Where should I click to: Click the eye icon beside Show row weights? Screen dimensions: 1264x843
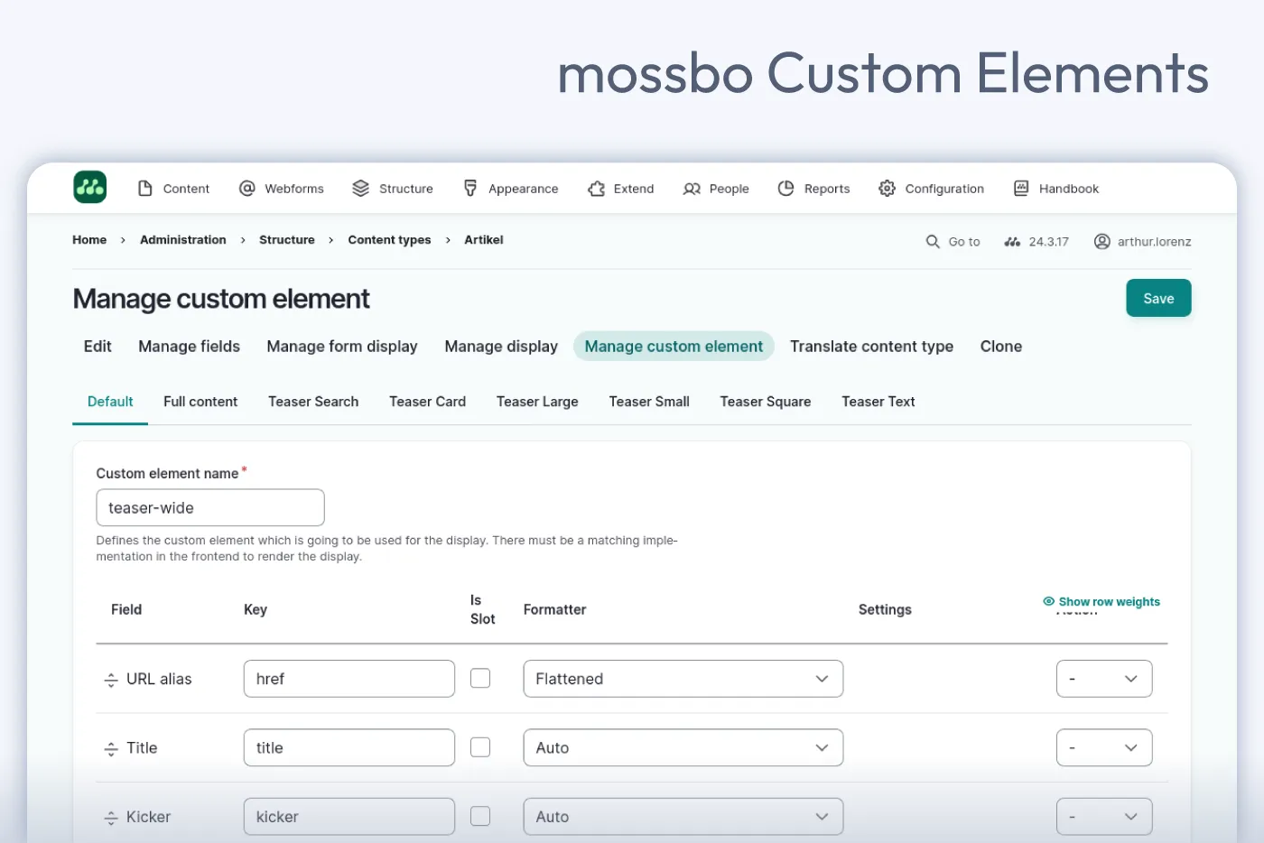tap(1048, 601)
